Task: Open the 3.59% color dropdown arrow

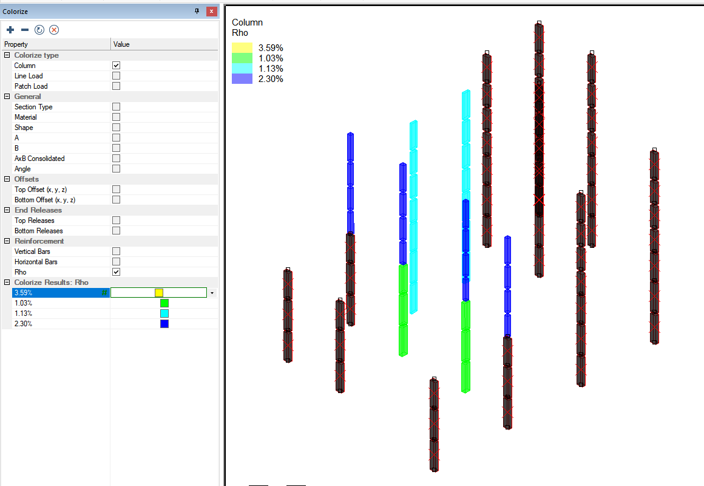Action: [212, 293]
